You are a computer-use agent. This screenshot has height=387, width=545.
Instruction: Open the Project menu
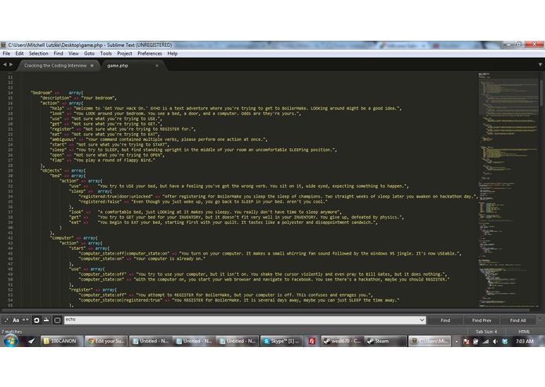(125, 53)
